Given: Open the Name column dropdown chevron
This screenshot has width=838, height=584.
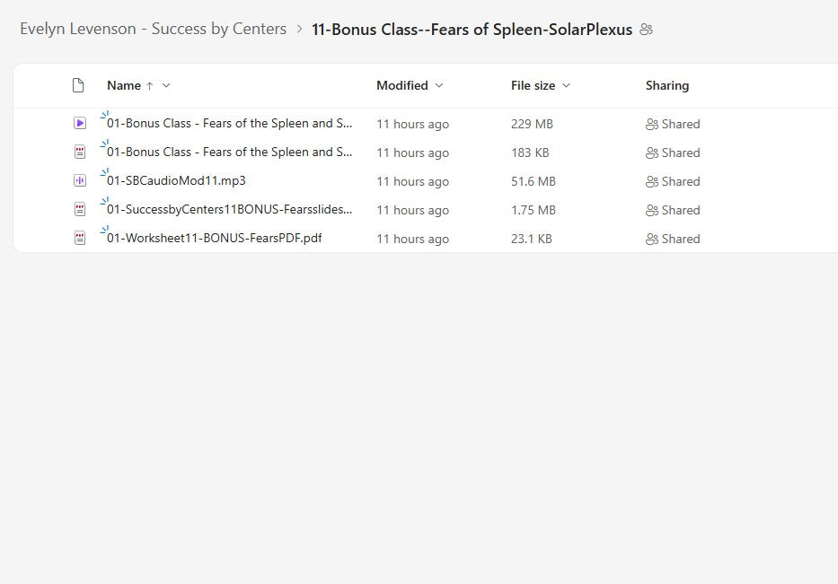Looking at the screenshot, I should tap(166, 85).
